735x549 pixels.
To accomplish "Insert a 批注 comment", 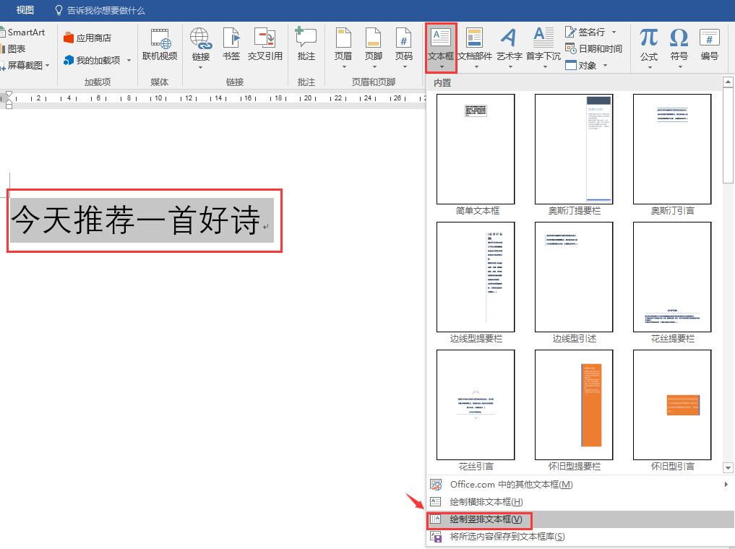I will (306, 45).
